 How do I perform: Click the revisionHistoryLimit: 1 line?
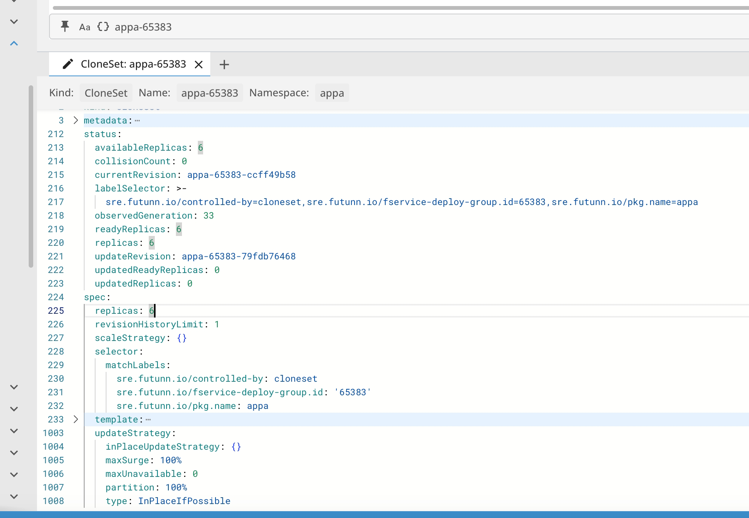coord(157,324)
